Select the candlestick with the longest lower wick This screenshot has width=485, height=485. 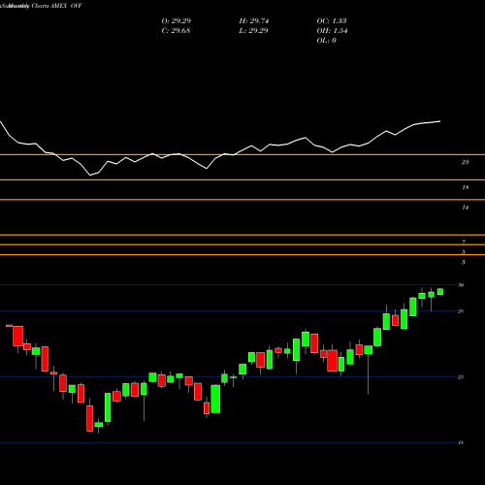point(369,370)
